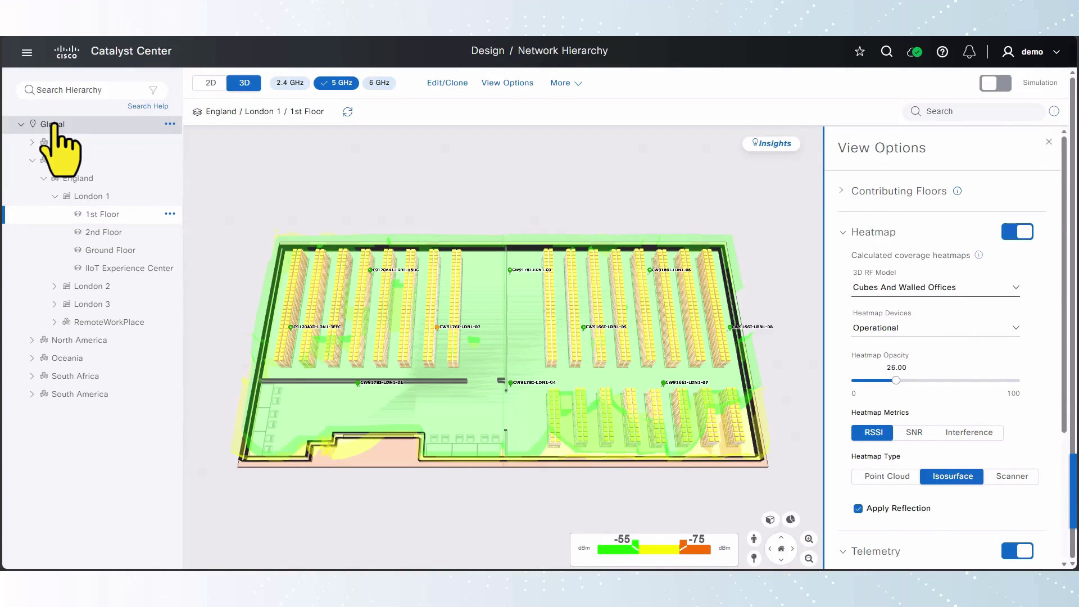This screenshot has height=607, width=1079.
Task: Click the info icon beside map search
Action: tap(1054, 111)
